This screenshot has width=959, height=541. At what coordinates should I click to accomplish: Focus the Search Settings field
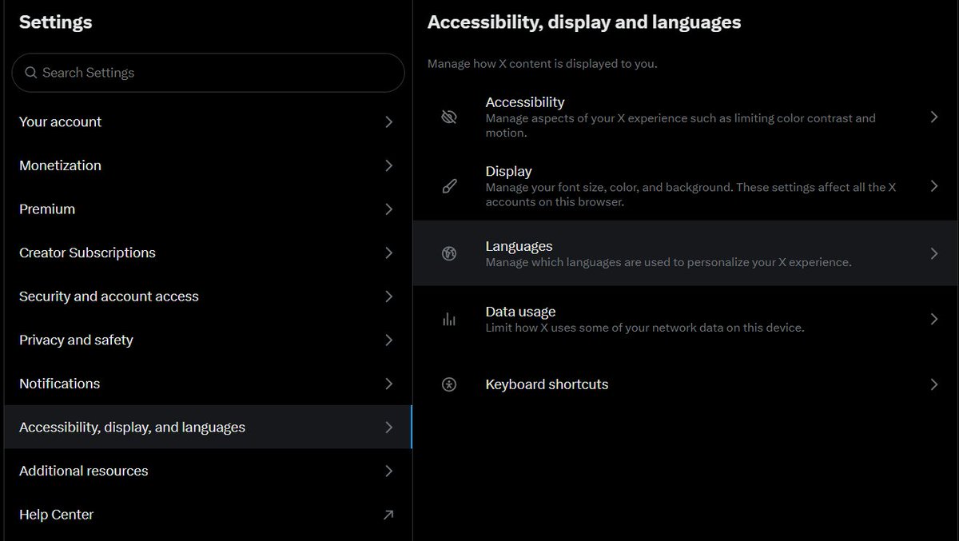click(208, 73)
